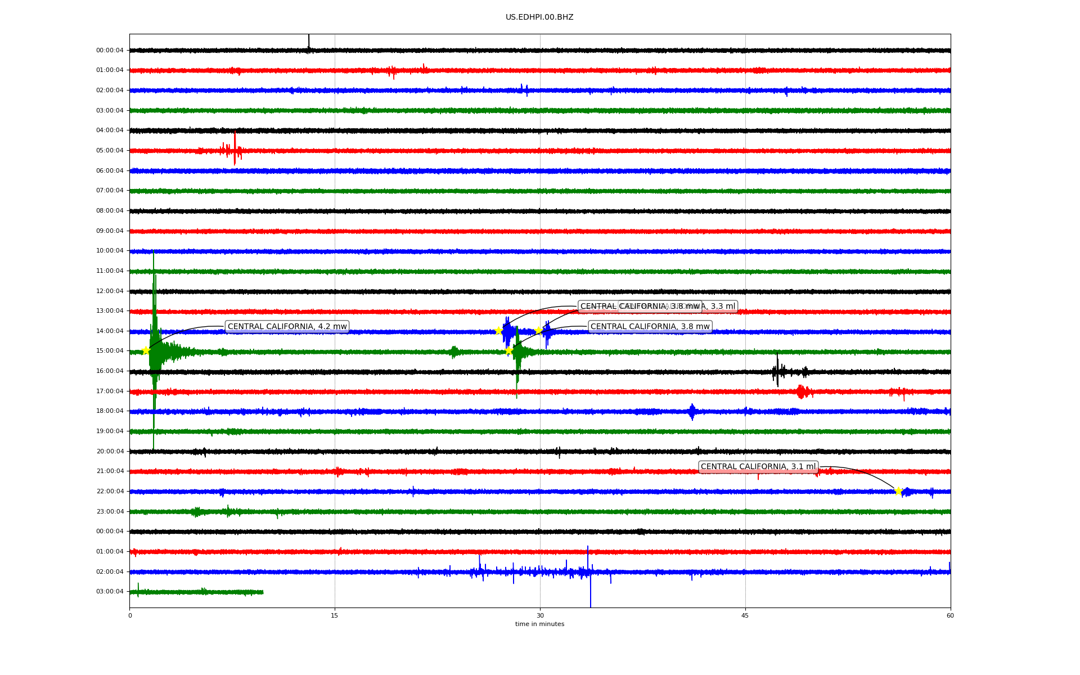This screenshot has width=1080, height=675.
Task: Click the 05:00:04 row time label
Action: click(x=110, y=151)
